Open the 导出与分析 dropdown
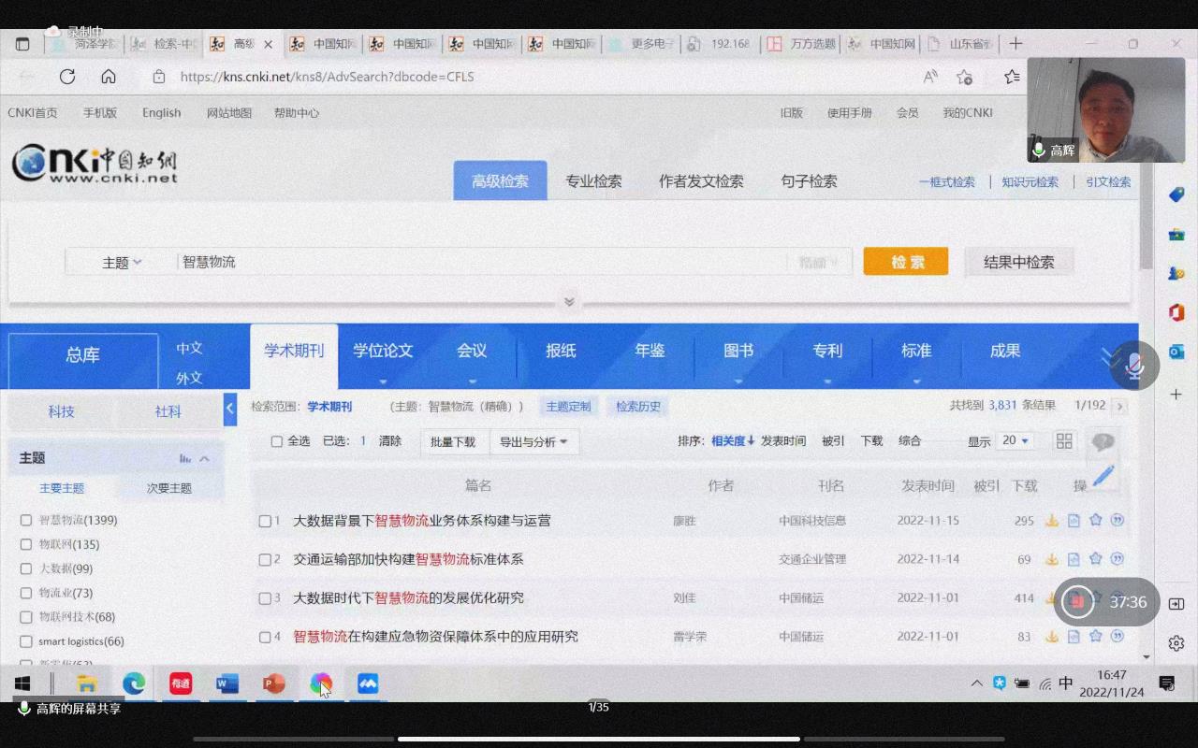 coord(533,442)
